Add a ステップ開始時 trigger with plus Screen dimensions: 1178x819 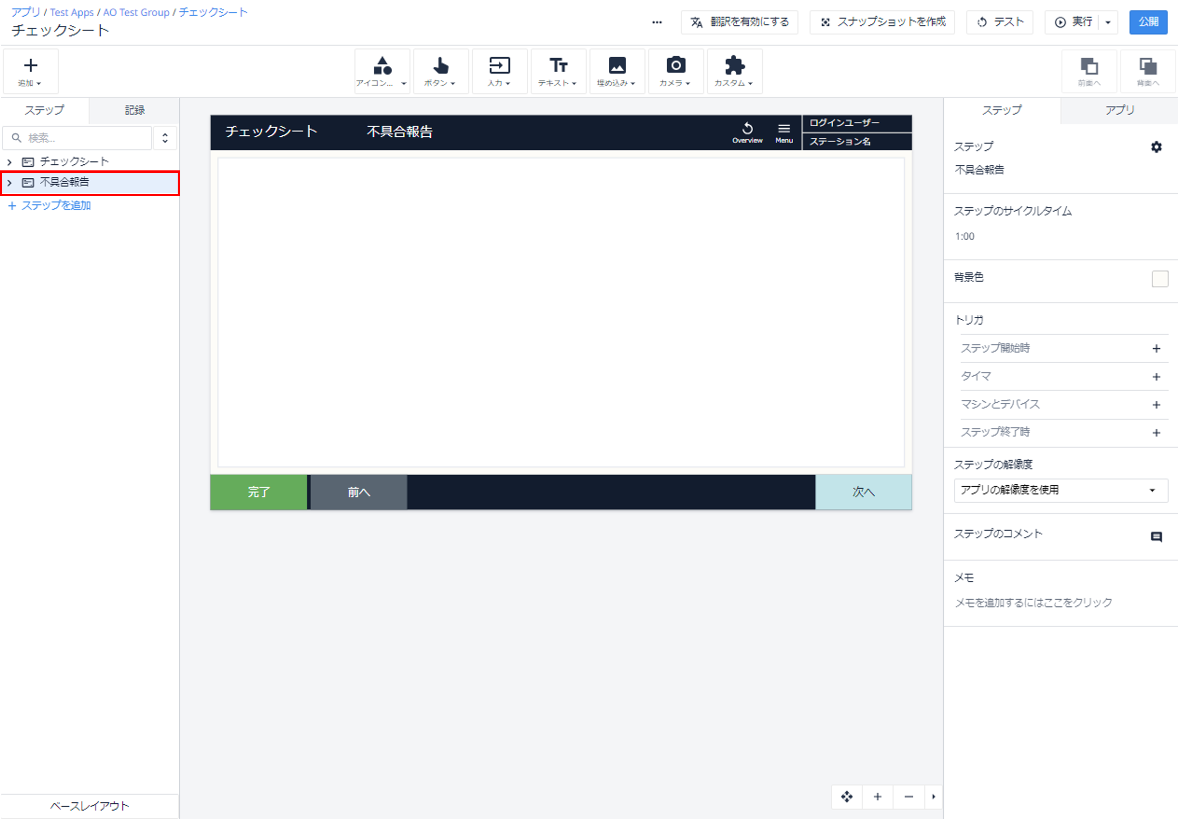click(1156, 349)
